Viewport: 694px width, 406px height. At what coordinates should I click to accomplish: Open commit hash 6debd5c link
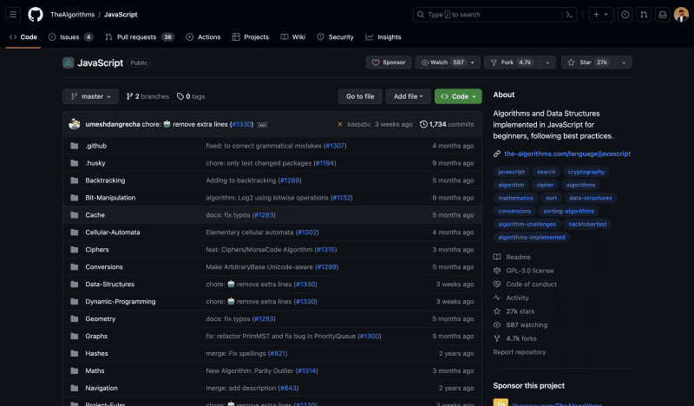(x=359, y=124)
